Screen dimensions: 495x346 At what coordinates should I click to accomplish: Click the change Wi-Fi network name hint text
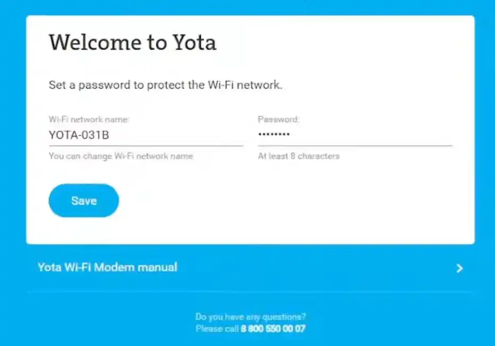tap(121, 156)
